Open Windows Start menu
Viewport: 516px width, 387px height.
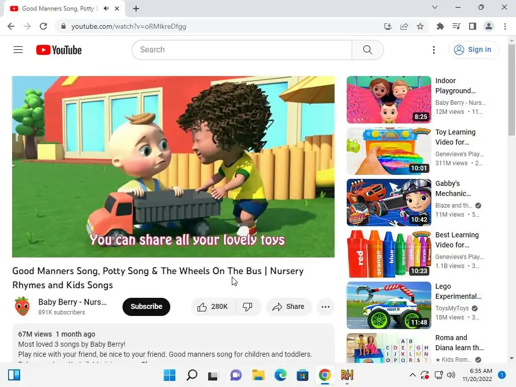coord(169,375)
